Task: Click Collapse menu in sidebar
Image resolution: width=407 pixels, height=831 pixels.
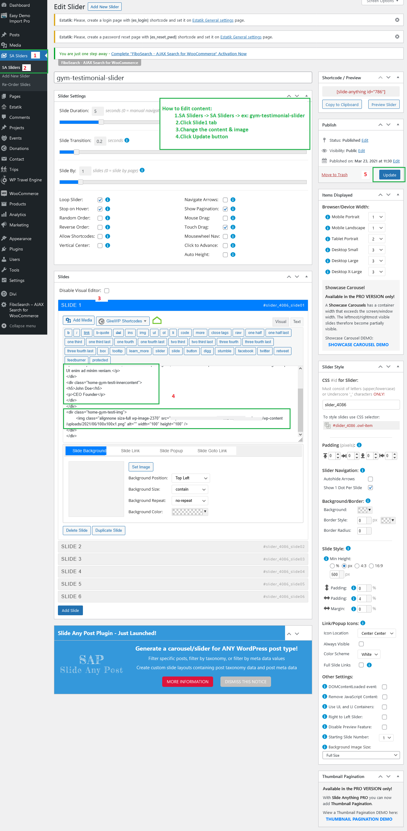Action: point(22,326)
